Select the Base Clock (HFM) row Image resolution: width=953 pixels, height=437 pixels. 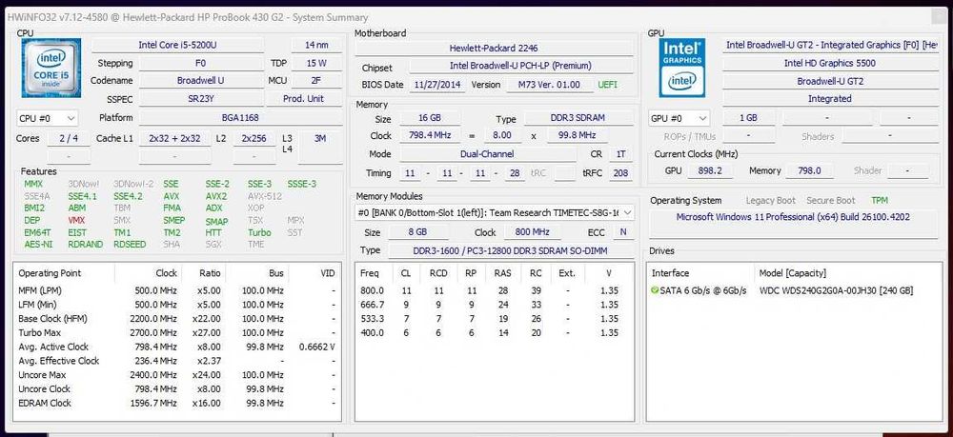point(177,319)
